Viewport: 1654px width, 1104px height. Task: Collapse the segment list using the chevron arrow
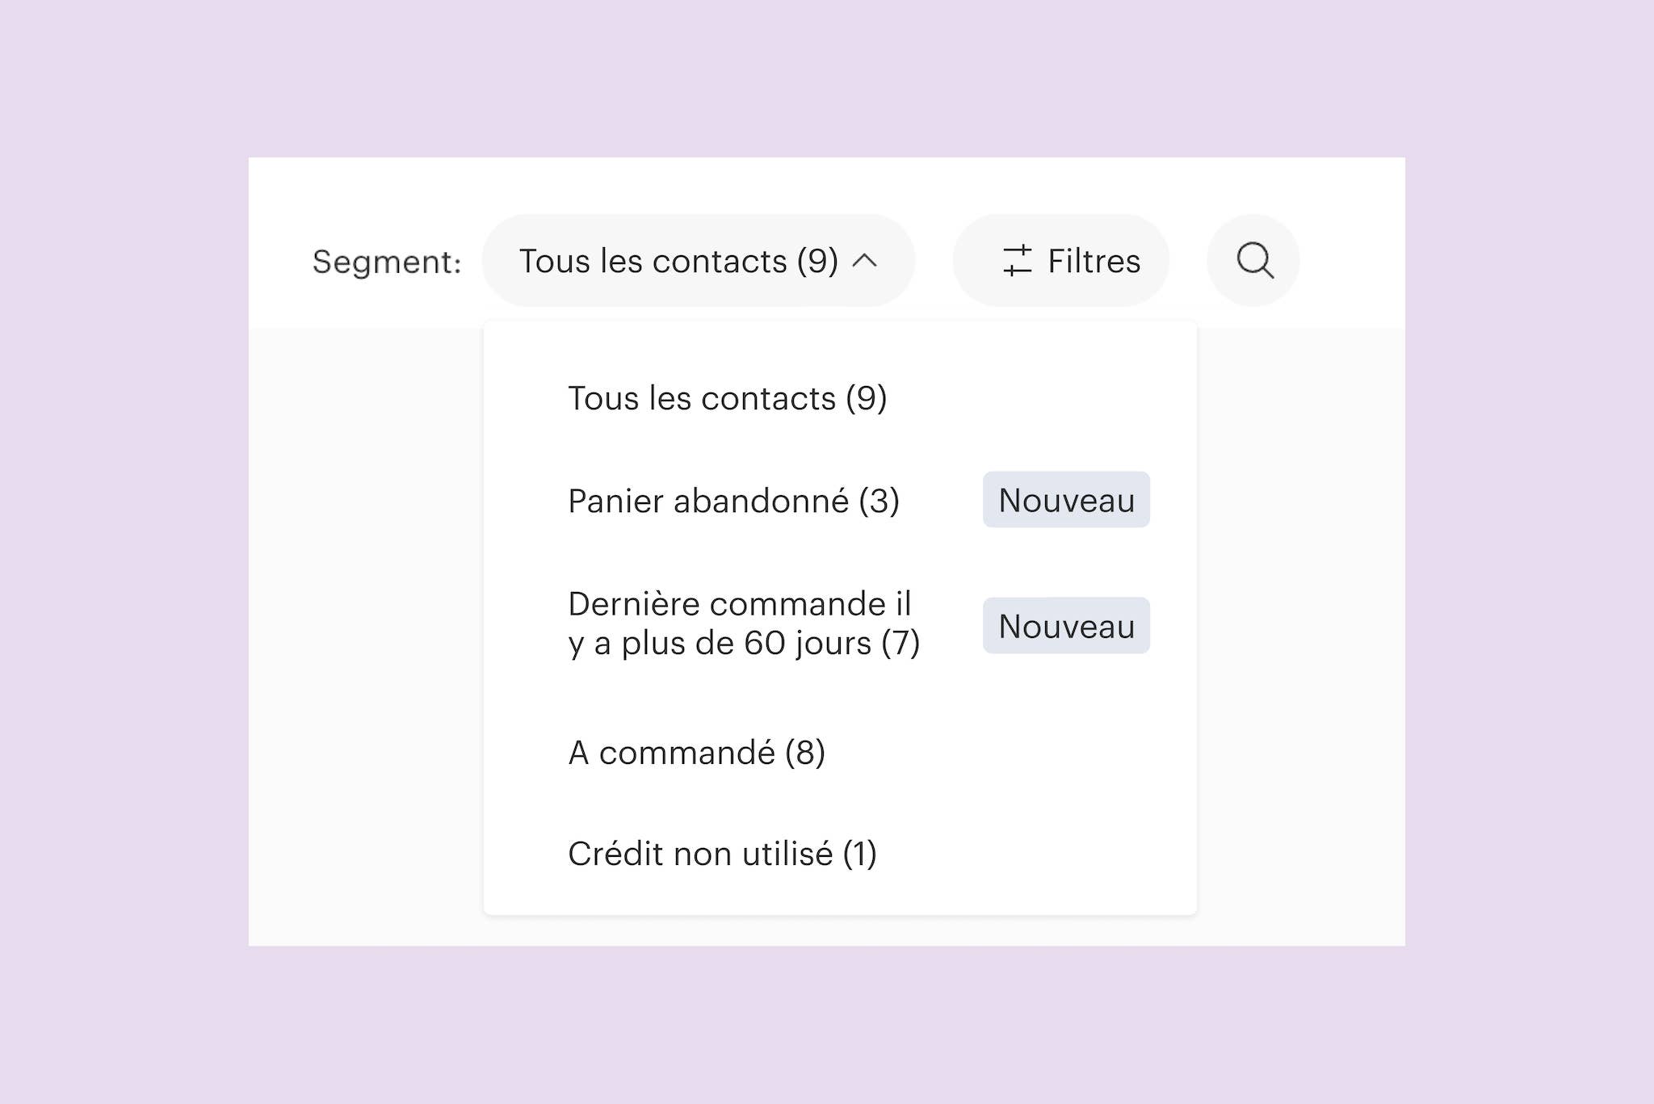tap(865, 261)
